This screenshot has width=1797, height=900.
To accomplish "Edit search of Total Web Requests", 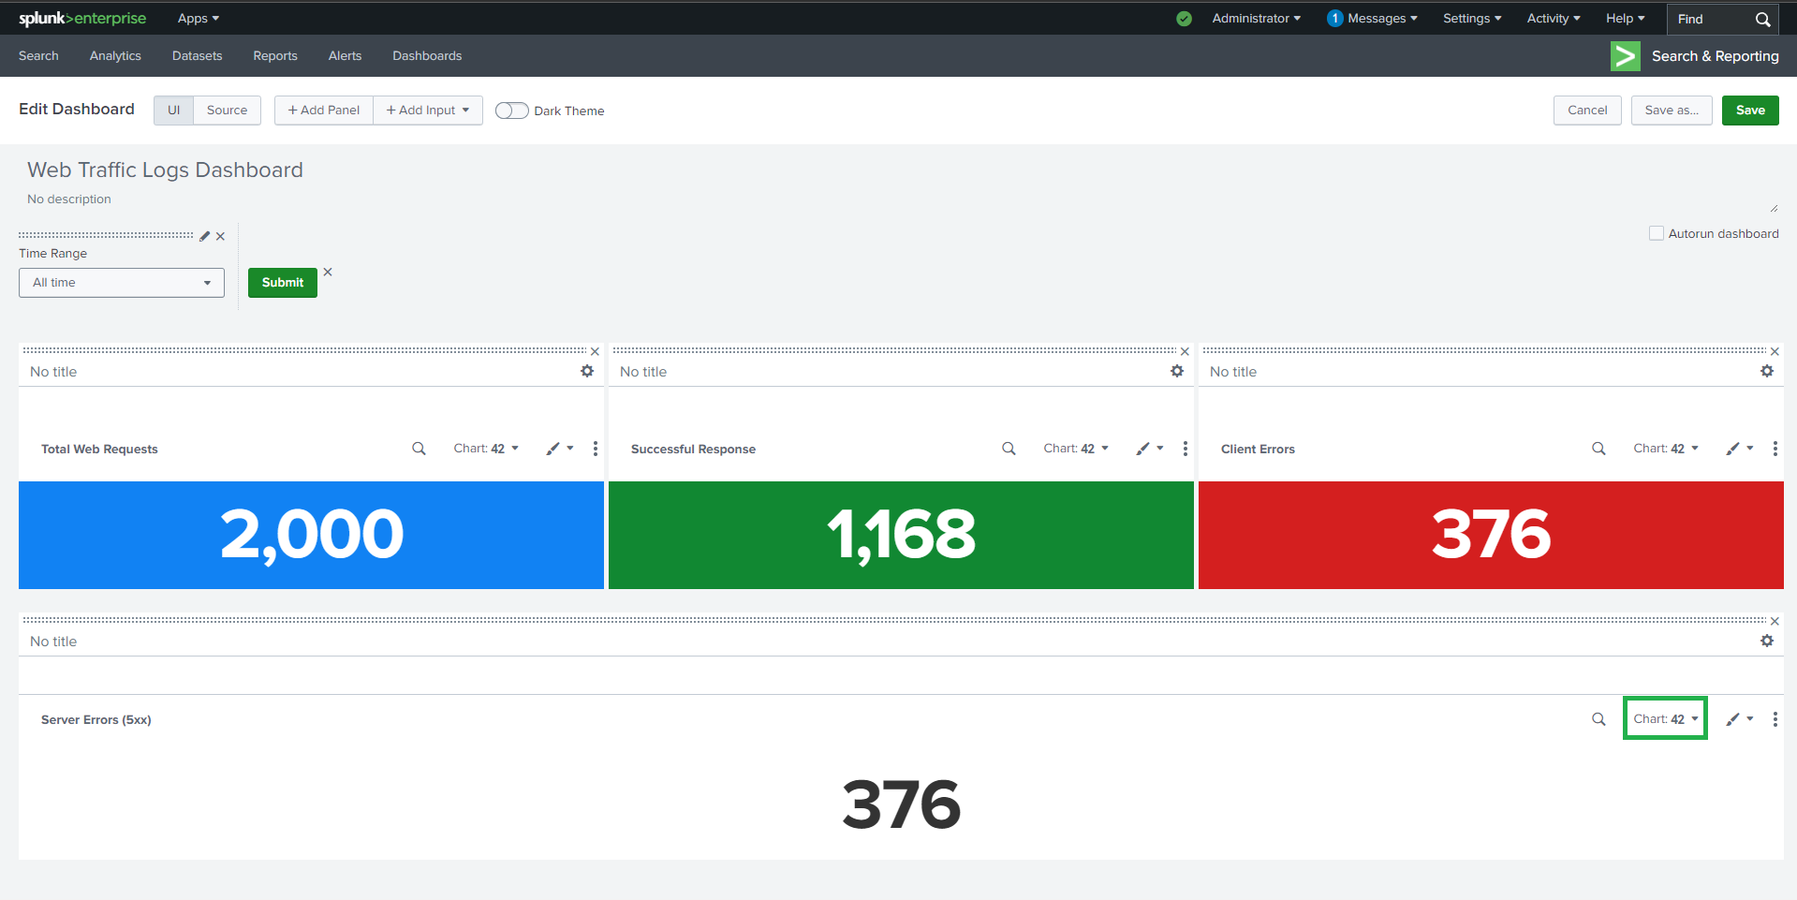I will [419, 449].
